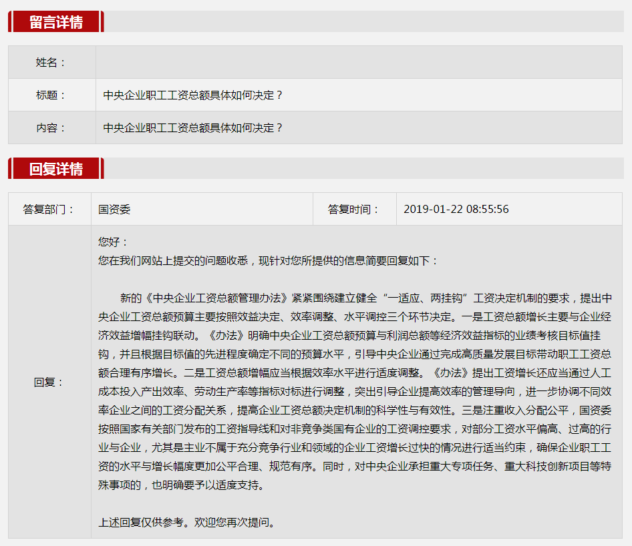Click the 答复时间 label
This screenshot has height=546, width=632.
(354, 209)
